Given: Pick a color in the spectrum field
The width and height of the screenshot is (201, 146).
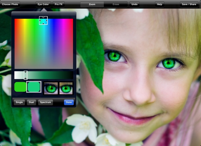Looking at the screenshot, I should tap(44, 44).
